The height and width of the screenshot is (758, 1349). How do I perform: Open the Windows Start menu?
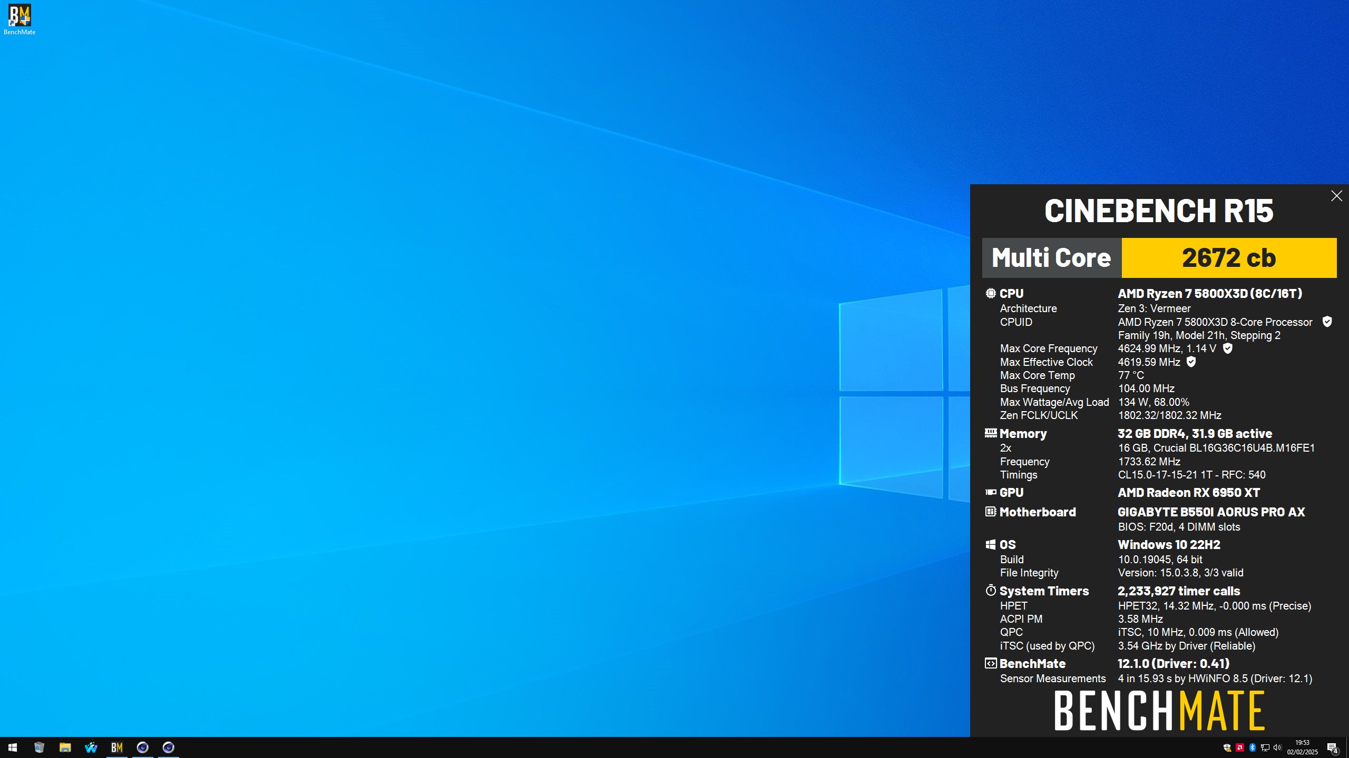[13, 747]
